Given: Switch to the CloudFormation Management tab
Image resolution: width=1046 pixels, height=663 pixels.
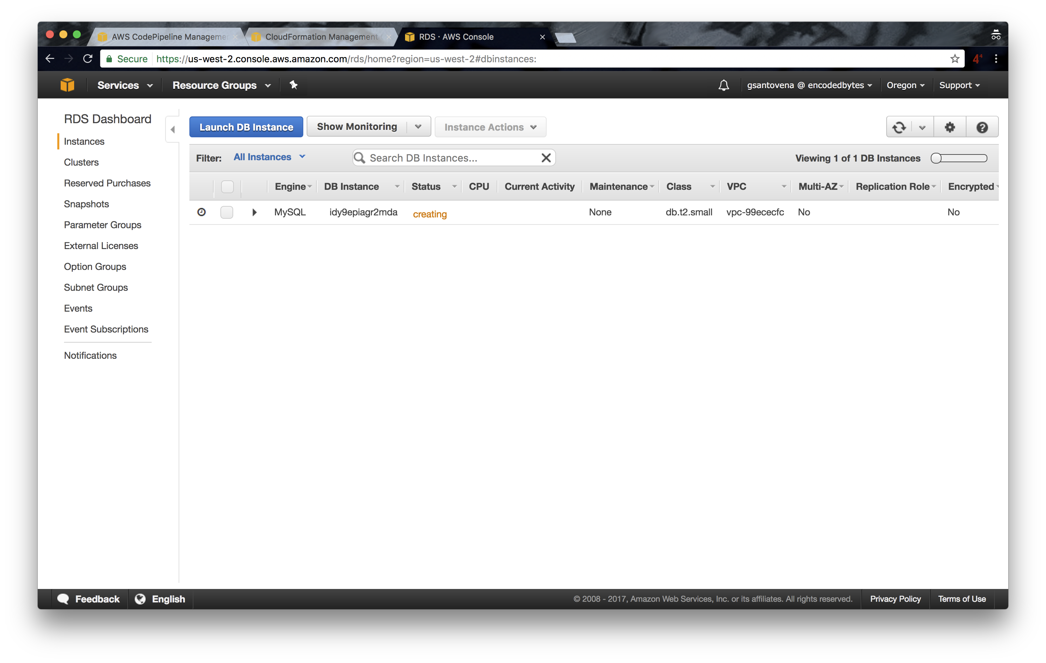Looking at the screenshot, I should tap(321, 37).
